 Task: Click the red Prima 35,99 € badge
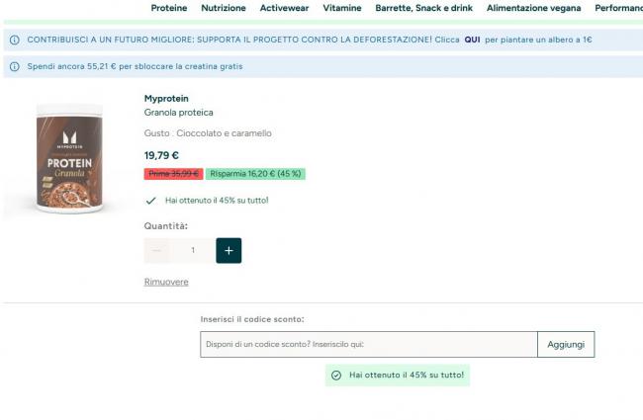click(173, 174)
